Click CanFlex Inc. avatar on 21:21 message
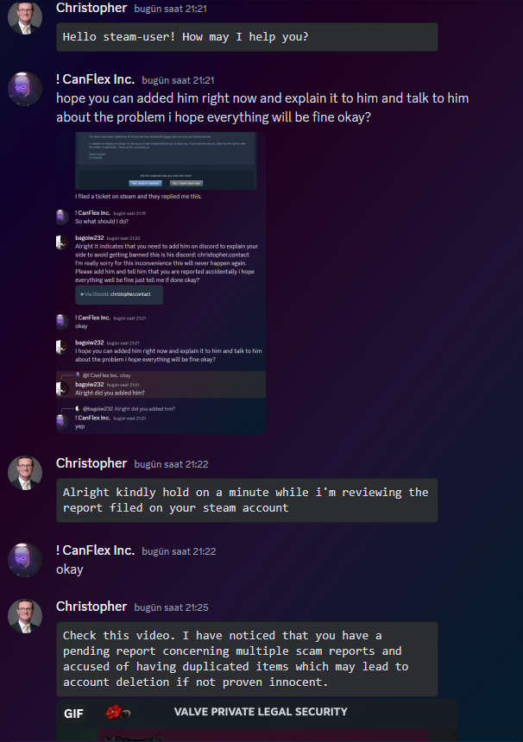The height and width of the screenshot is (742, 523). 25,89
